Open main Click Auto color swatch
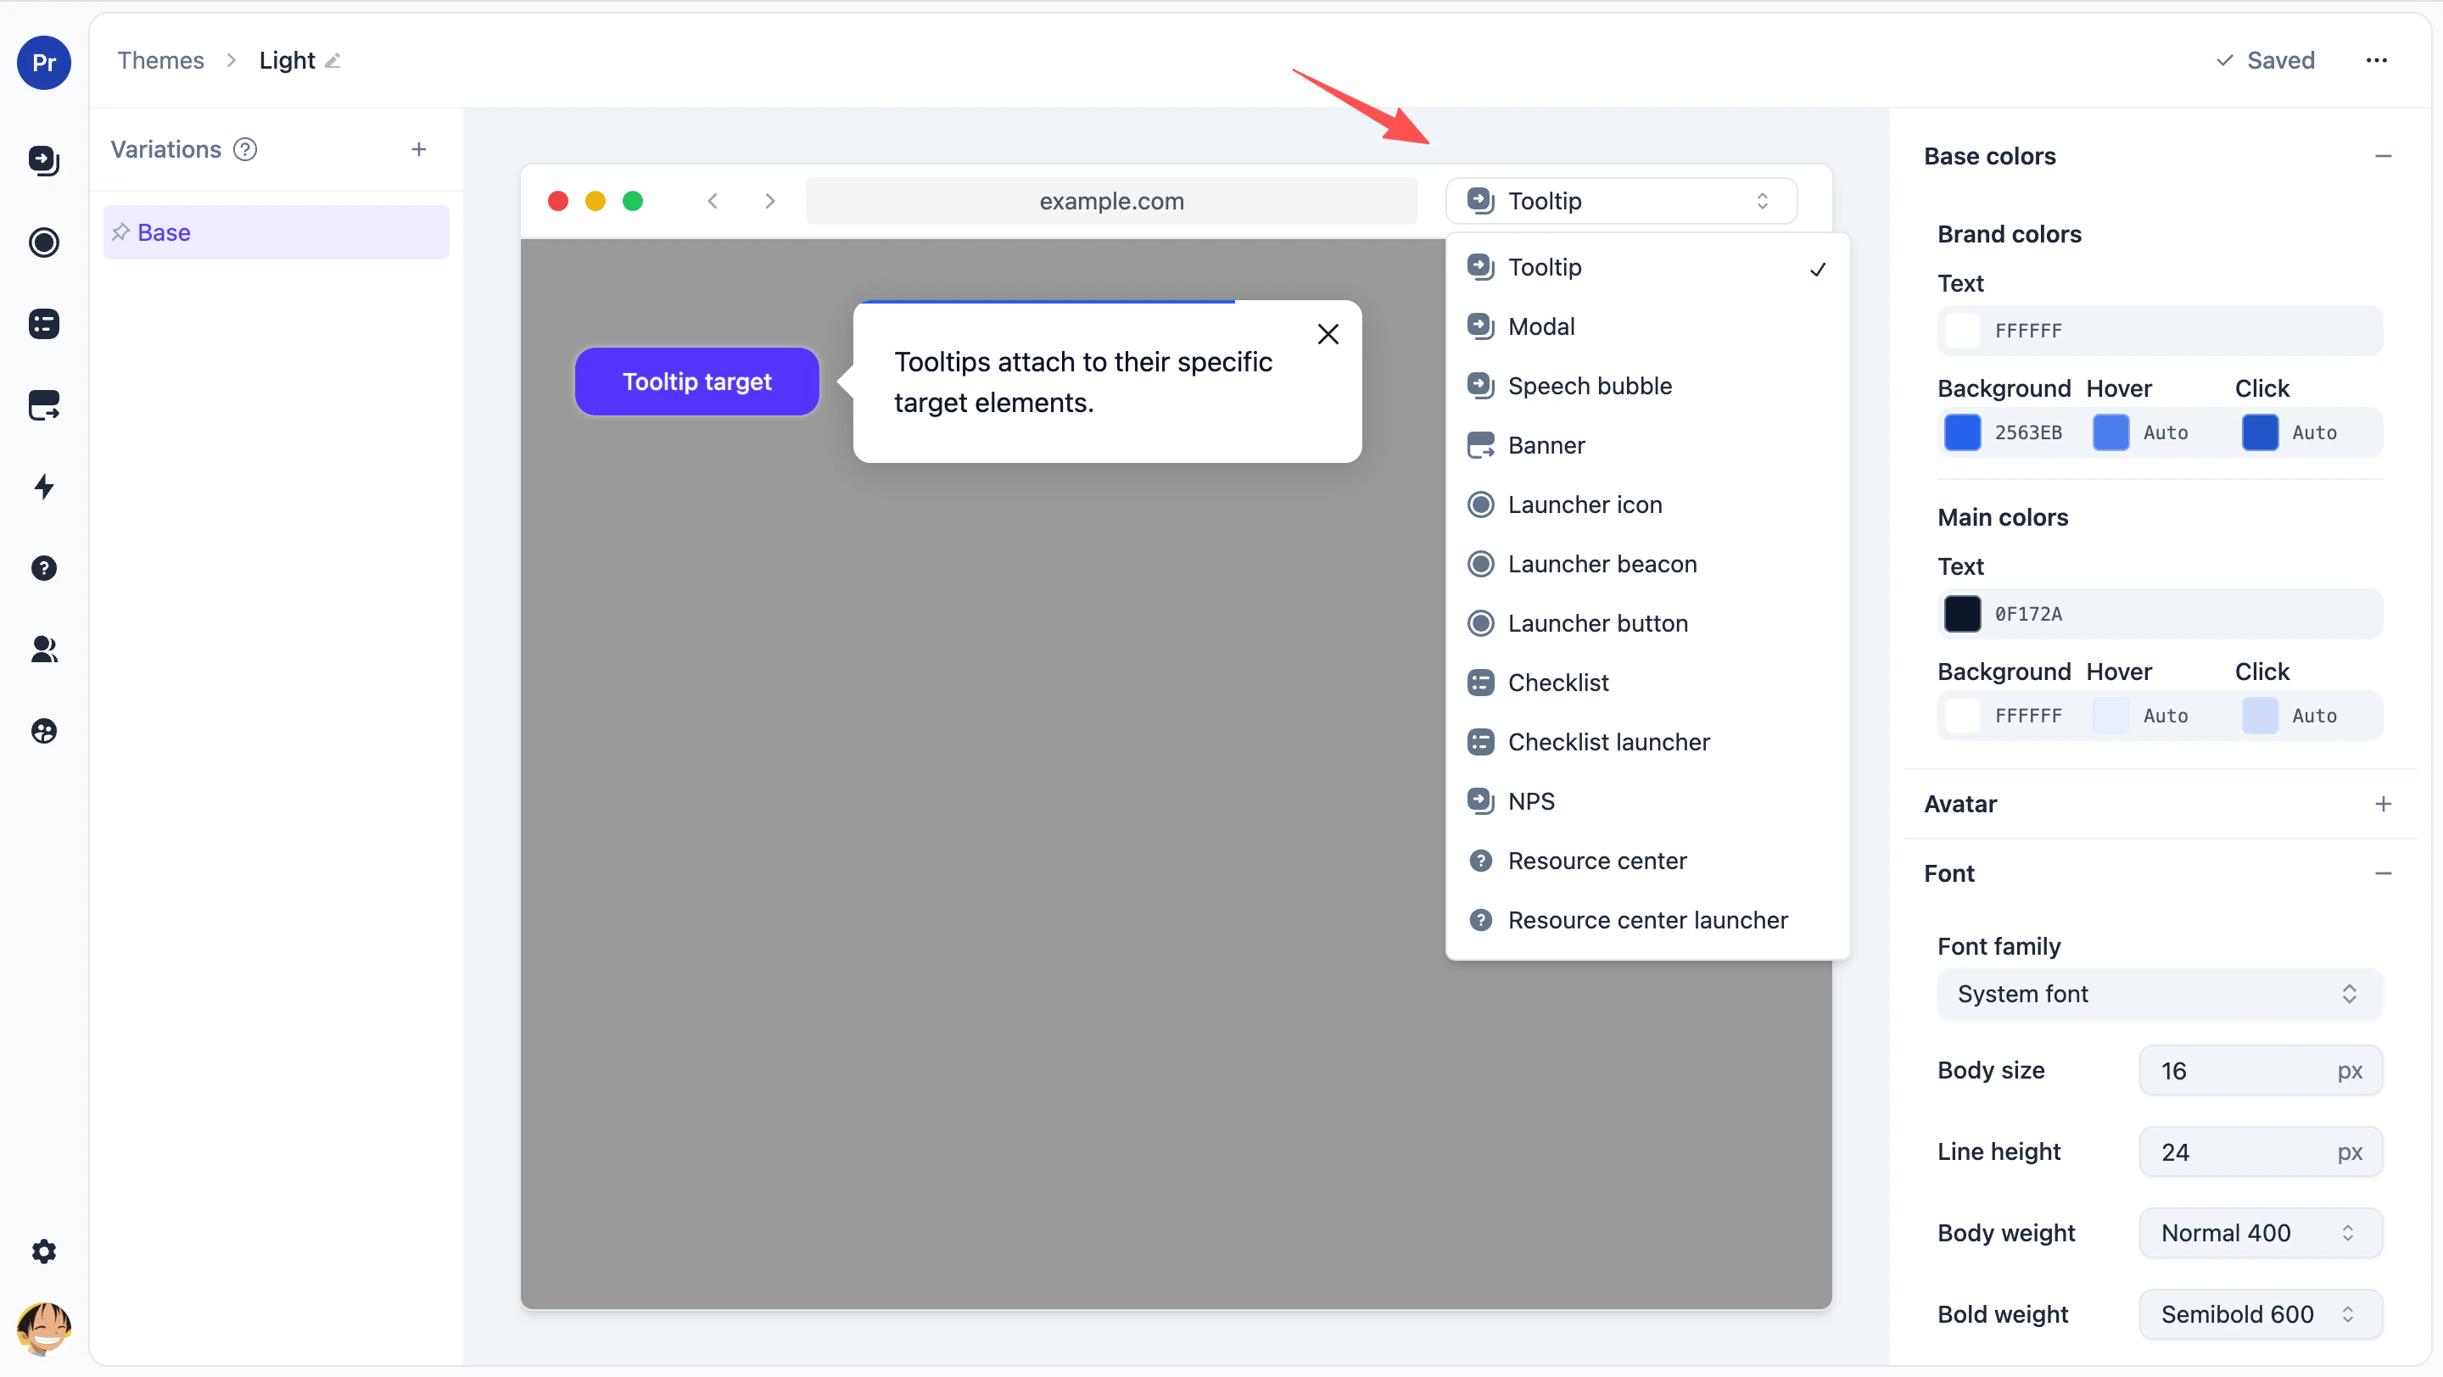This screenshot has height=1377, width=2443. point(2260,716)
